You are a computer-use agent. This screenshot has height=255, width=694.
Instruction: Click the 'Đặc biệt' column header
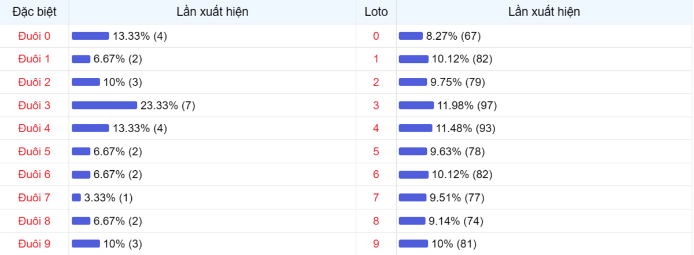34,12
